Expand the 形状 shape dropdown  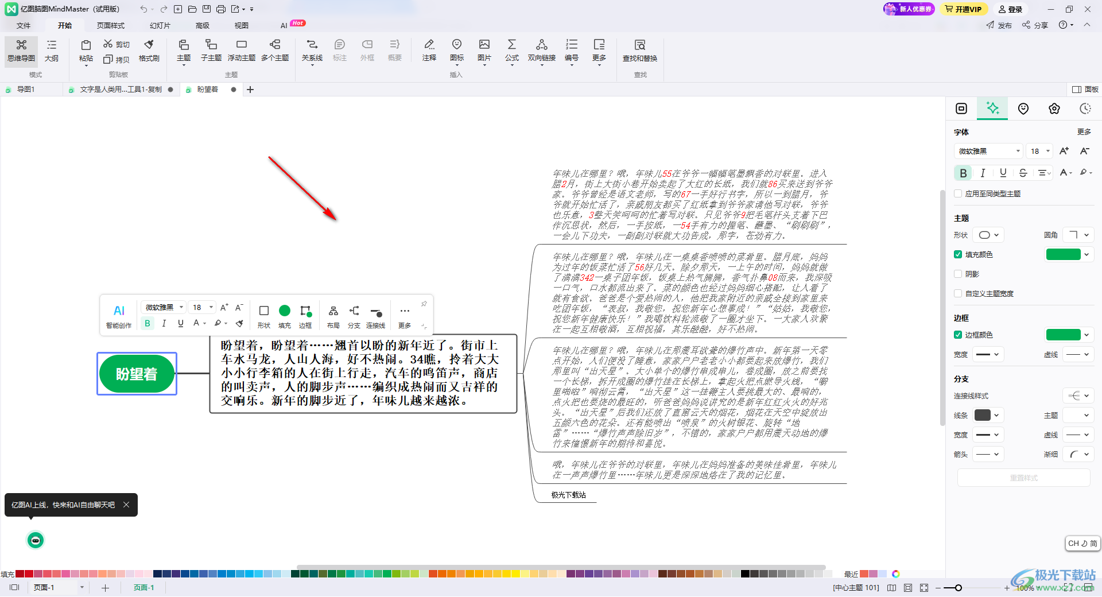(989, 235)
